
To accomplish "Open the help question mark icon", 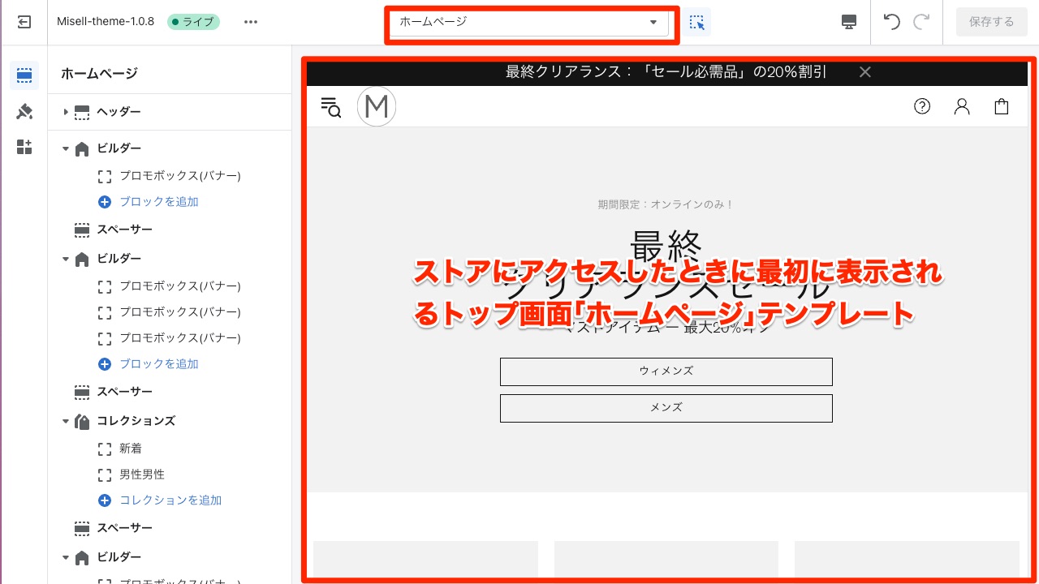I will [x=922, y=106].
